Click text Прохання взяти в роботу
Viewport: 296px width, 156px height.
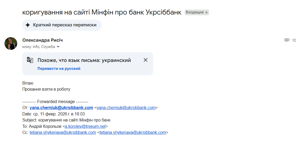[46, 89]
